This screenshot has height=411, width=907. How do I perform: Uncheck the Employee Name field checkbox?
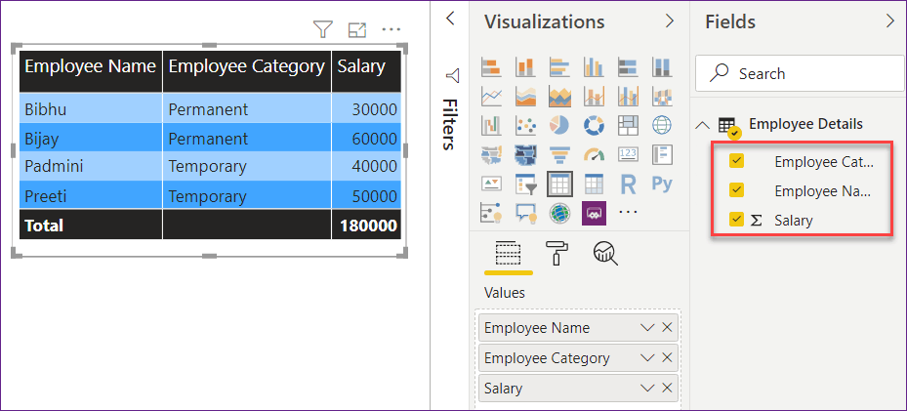[x=736, y=189]
